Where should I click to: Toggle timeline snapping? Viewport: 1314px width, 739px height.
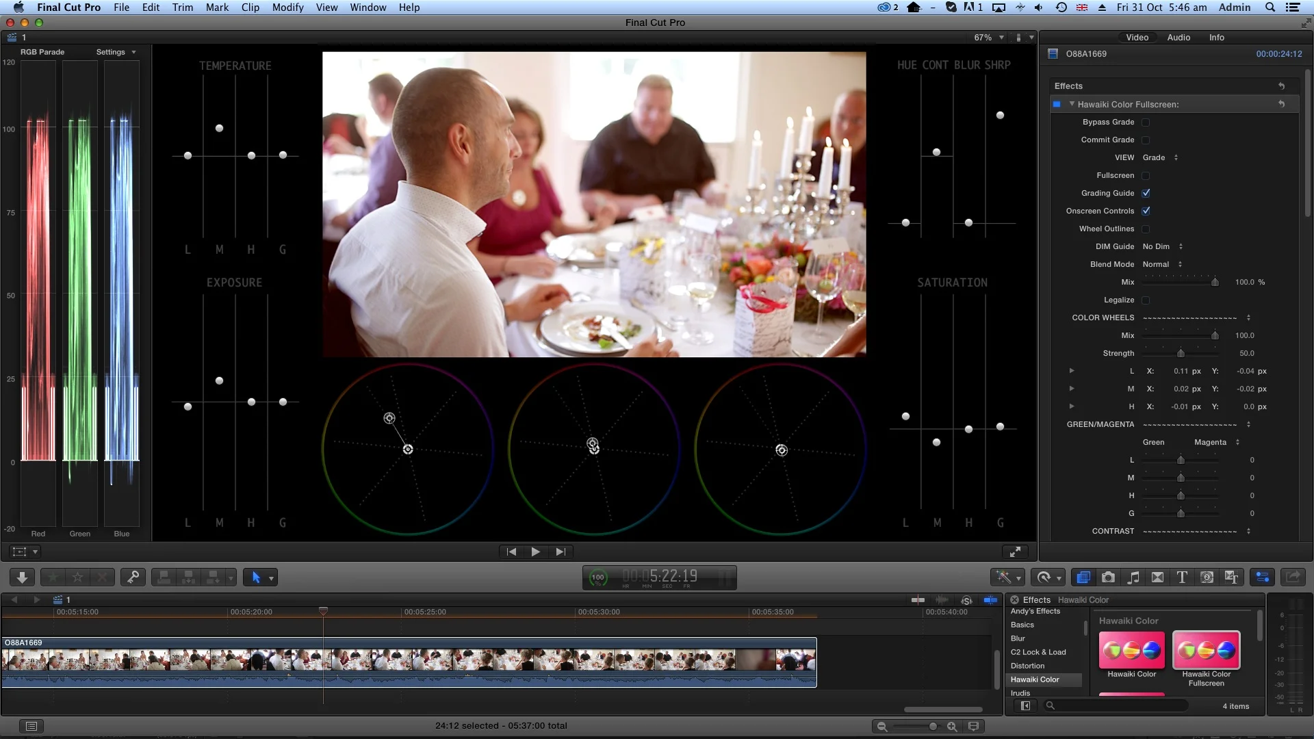(x=990, y=600)
